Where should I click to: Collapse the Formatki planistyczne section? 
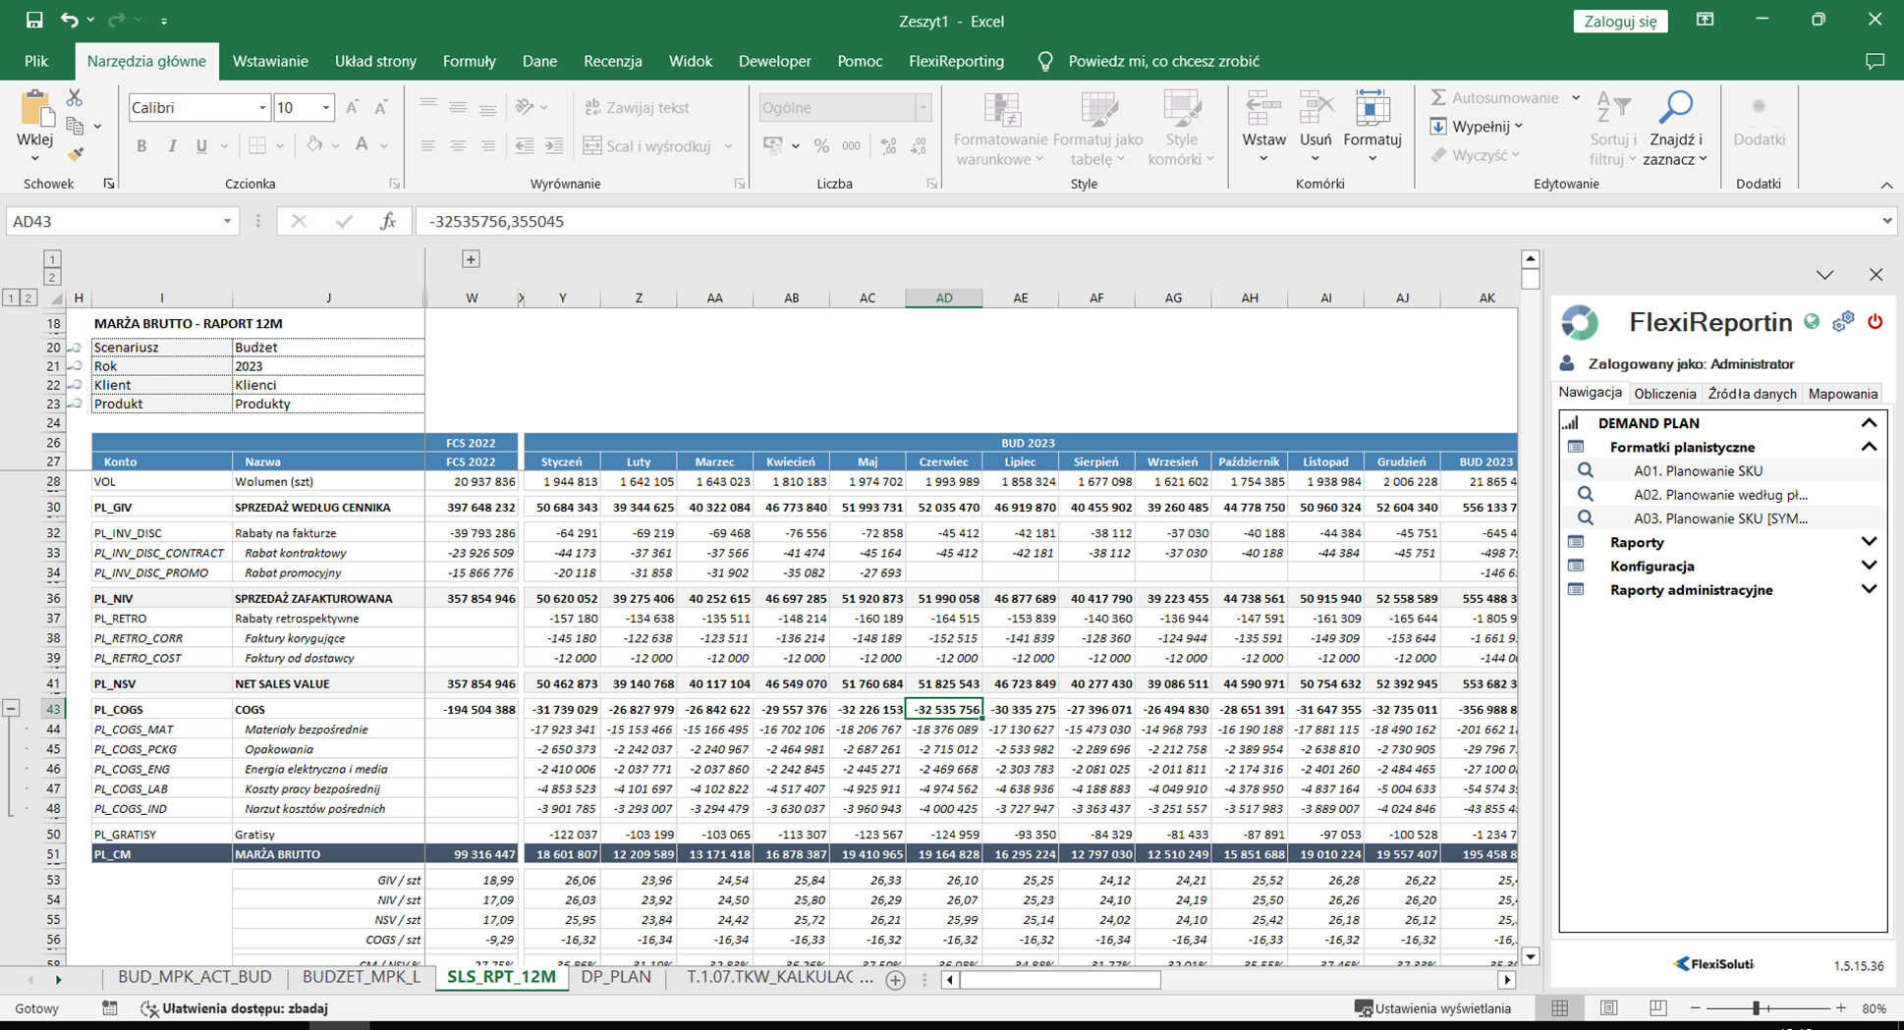click(1869, 447)
